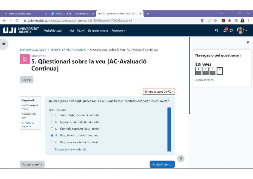
Task: Select answer b. Soprano, contralt, tenor i baix
Action: point(52,122)
